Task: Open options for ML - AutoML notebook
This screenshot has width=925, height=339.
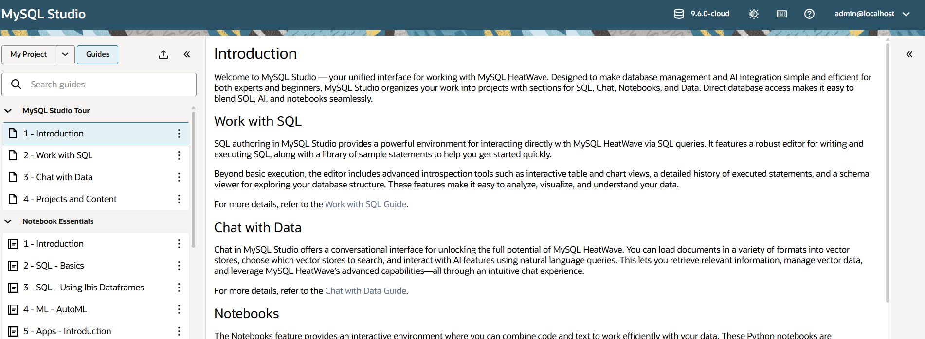Action: 179,309
